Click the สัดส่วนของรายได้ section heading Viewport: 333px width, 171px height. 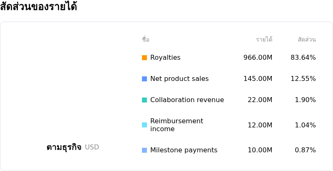(38, 7)
